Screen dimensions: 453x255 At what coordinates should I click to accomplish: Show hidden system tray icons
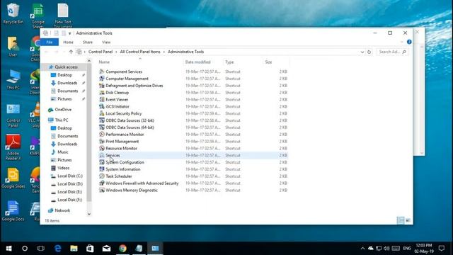point(362,248)
